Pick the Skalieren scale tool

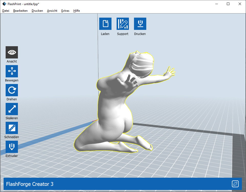[12, 109]
